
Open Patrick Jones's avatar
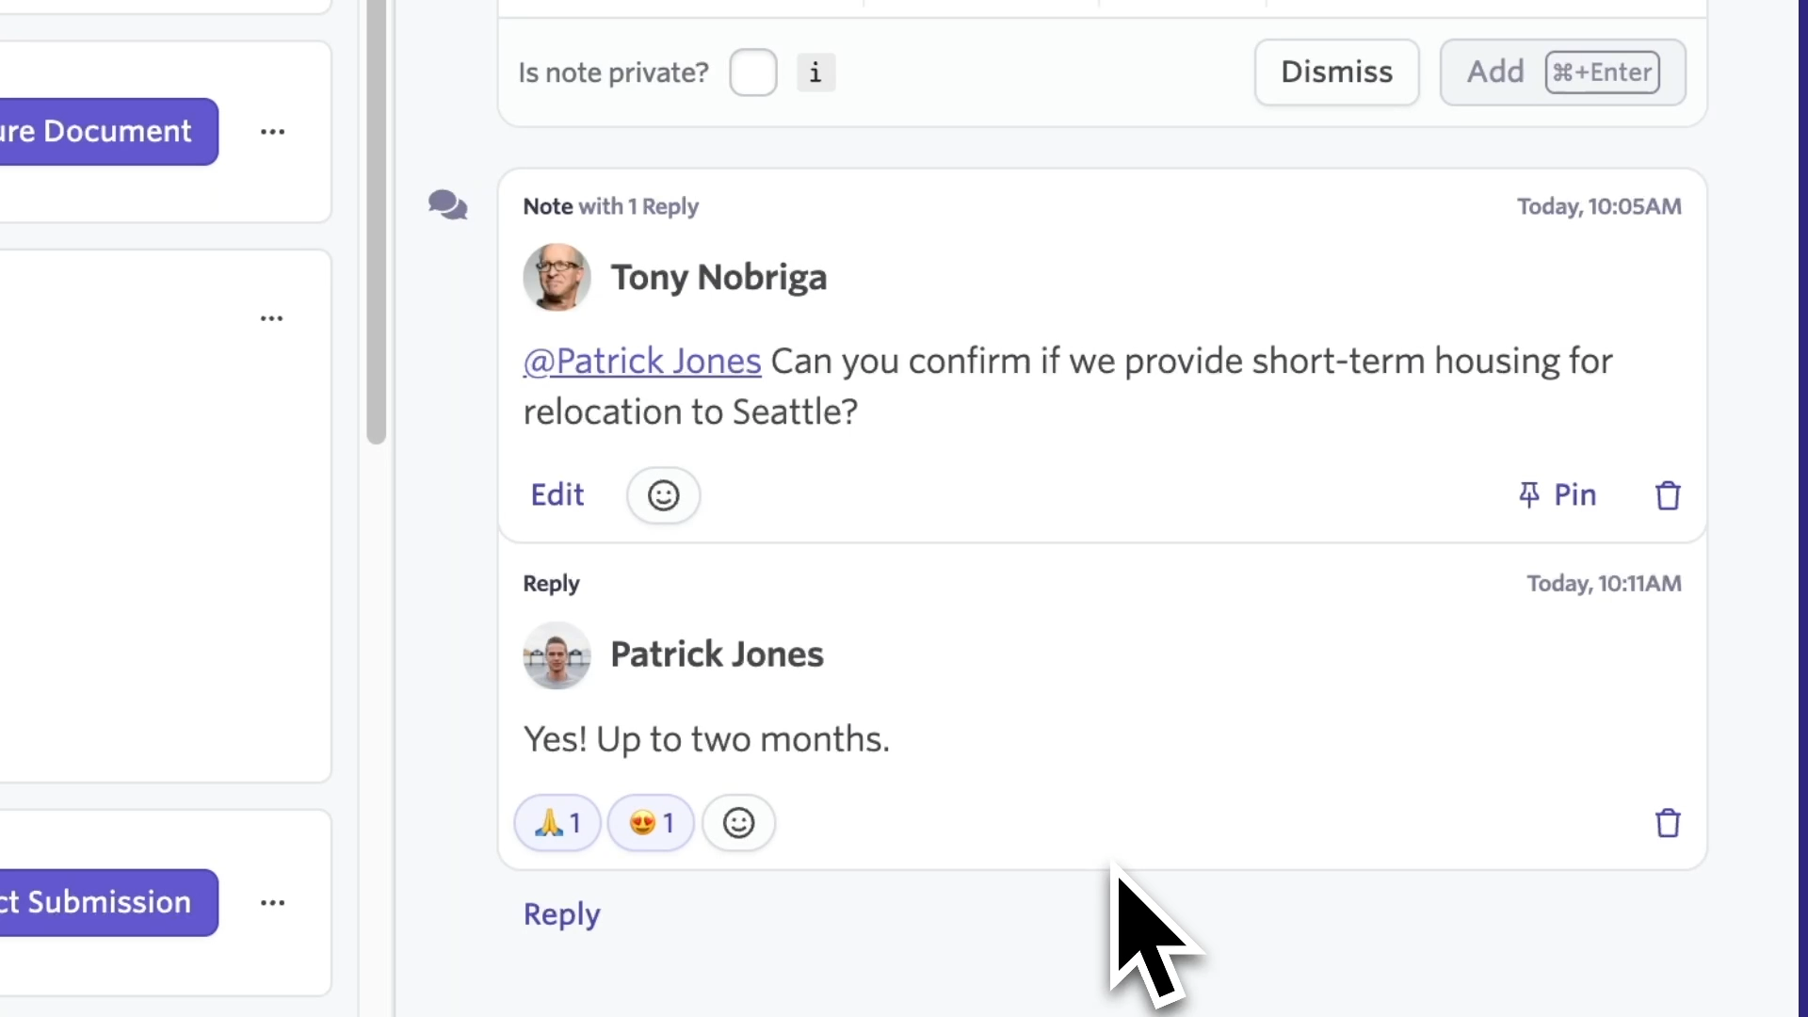(557, 655)
